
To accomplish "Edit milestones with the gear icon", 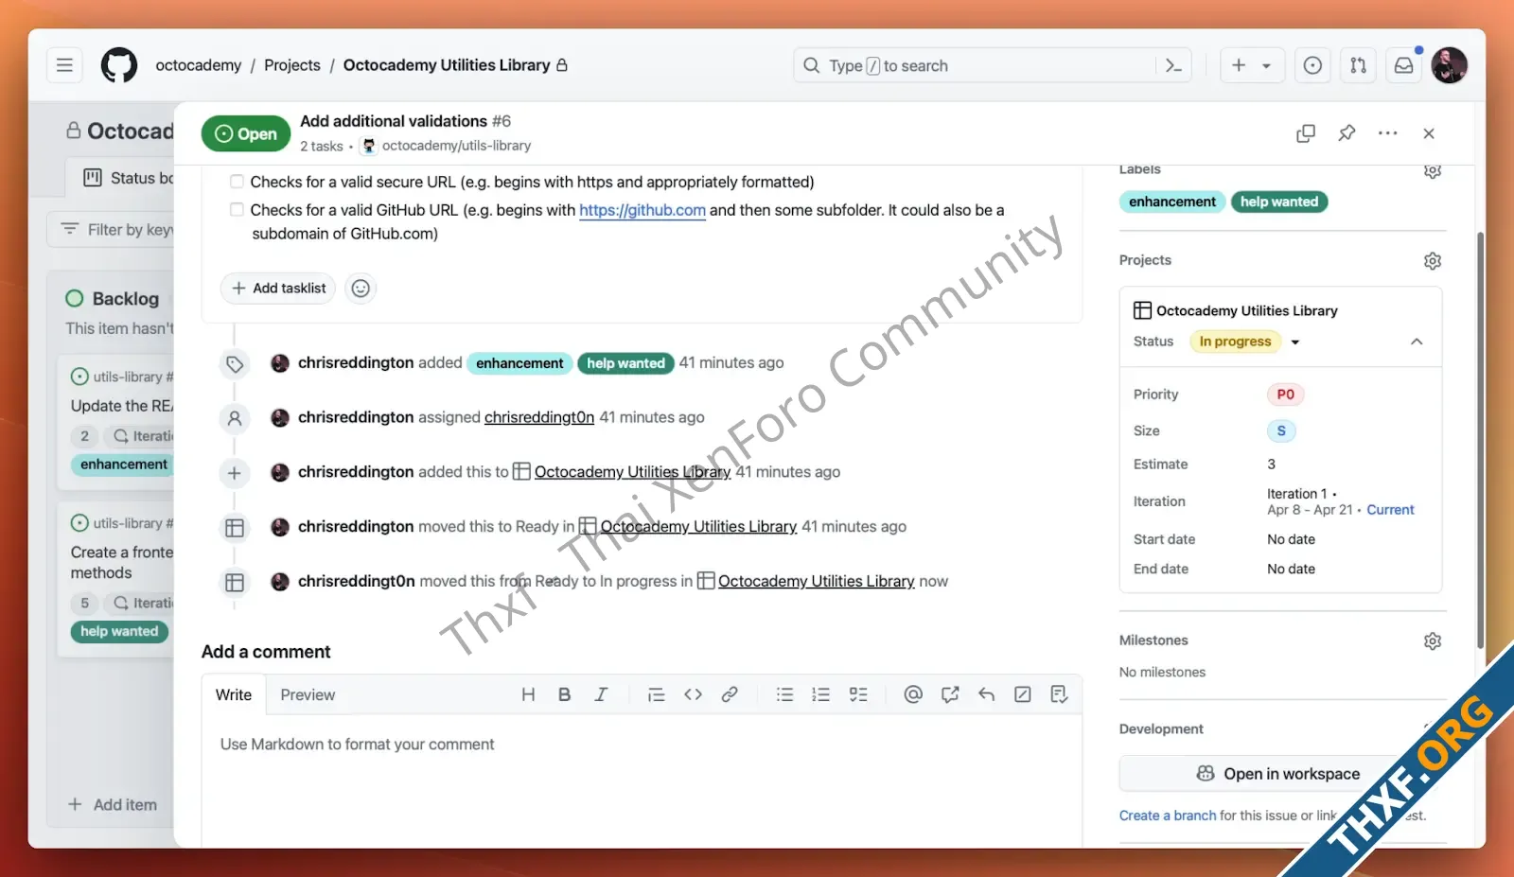I will (1433, 640).
